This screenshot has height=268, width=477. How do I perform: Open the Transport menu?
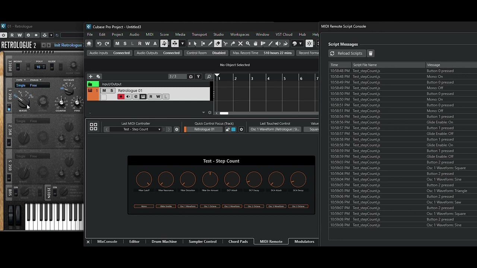click(x=199, y=35)
